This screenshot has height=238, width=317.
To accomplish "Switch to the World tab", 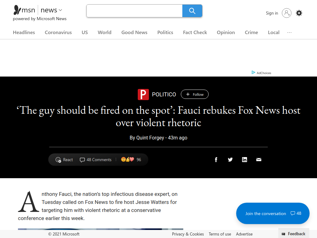I will click(105, 32).
